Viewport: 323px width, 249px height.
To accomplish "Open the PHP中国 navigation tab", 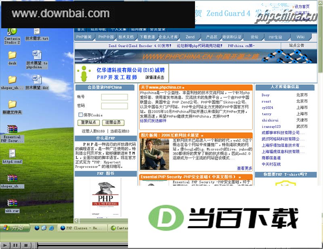I will coord(106,37).
